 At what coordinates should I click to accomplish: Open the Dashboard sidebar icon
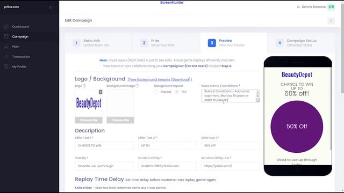pos(6,26)
